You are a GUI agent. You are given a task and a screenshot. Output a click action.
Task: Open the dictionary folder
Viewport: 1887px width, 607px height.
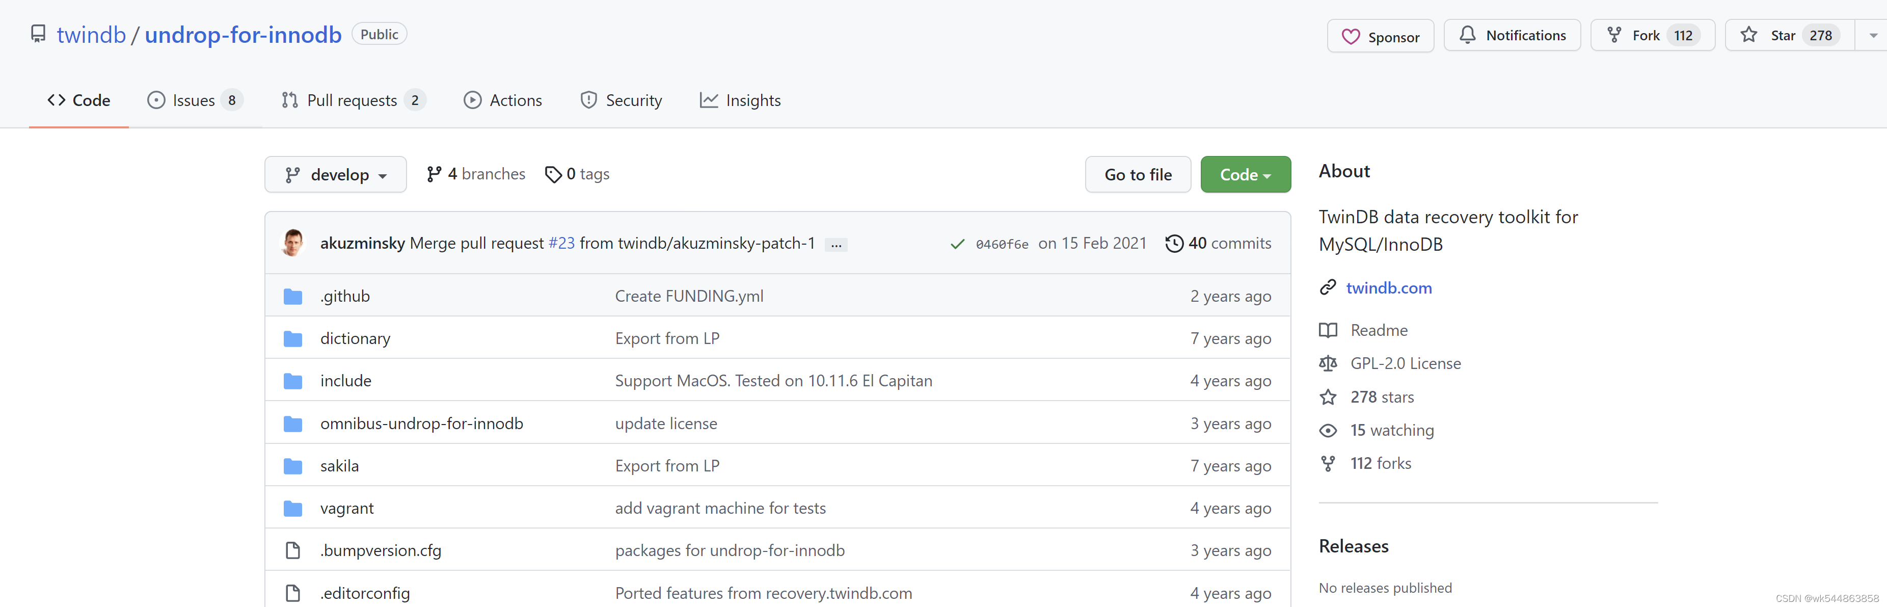[x=355, y=339]
